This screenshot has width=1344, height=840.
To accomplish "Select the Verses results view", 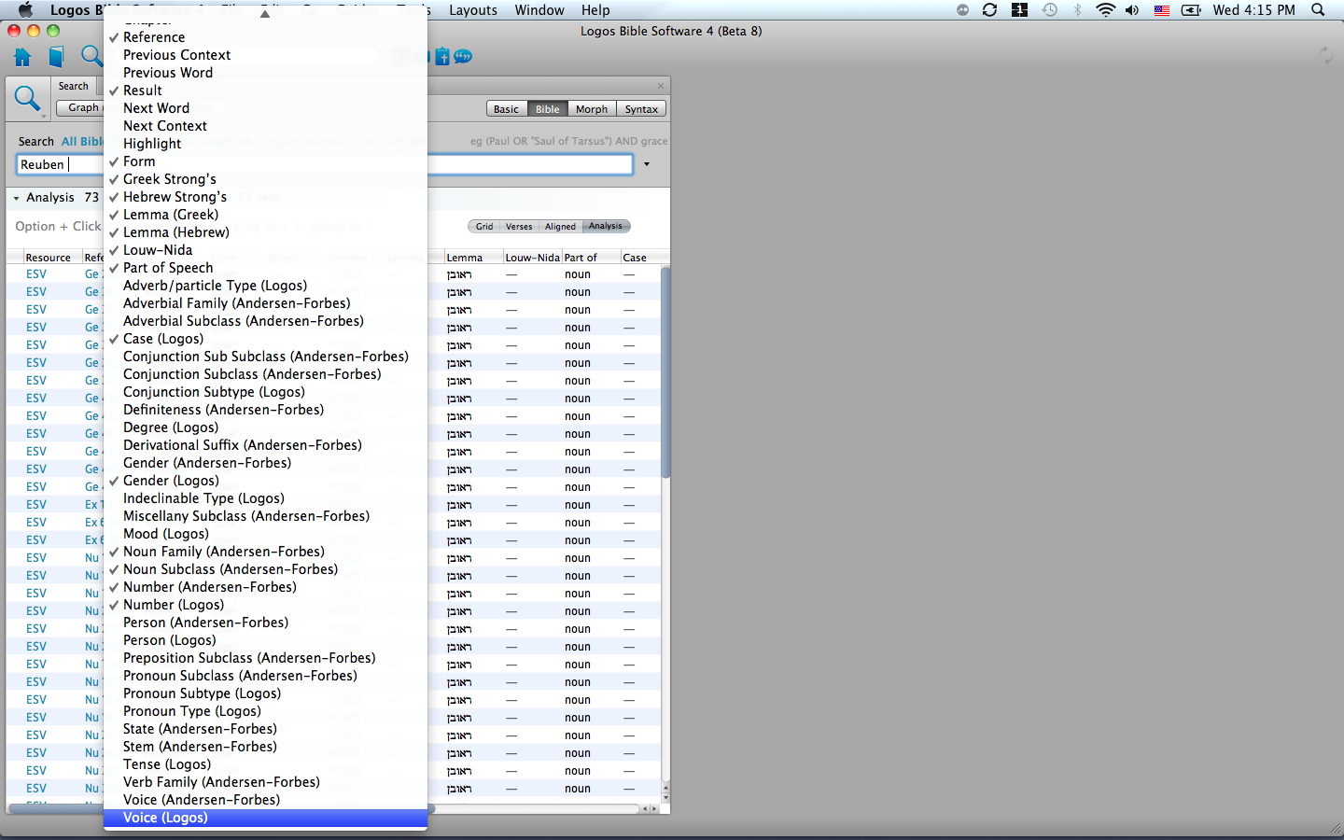I will pos(519,227).
